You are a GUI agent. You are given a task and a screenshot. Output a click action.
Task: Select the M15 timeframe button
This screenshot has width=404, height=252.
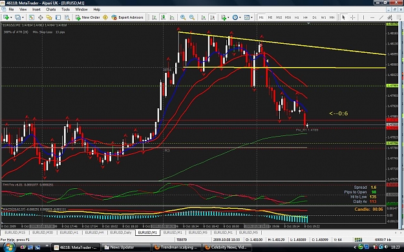point(279,17)
